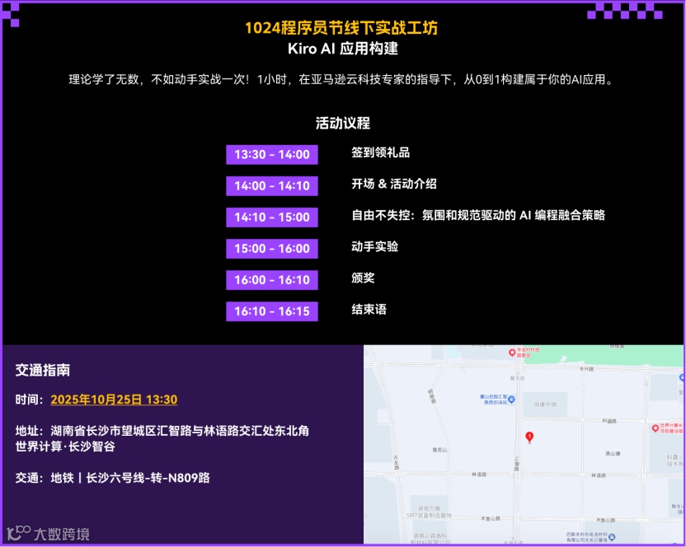Screen dimensions: 686x547
Task: Click the red POI marker for 世界计算 project on the map
Action: [655, 428]
